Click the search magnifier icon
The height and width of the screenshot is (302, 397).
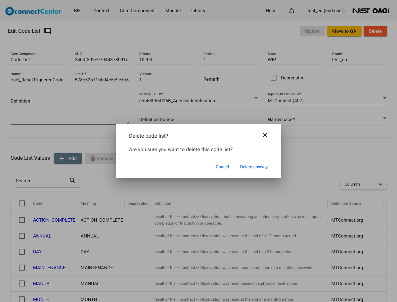click(73, 181)
